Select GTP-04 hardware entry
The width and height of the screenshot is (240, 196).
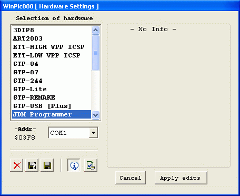pyautogui.click(x=52, y=64)
